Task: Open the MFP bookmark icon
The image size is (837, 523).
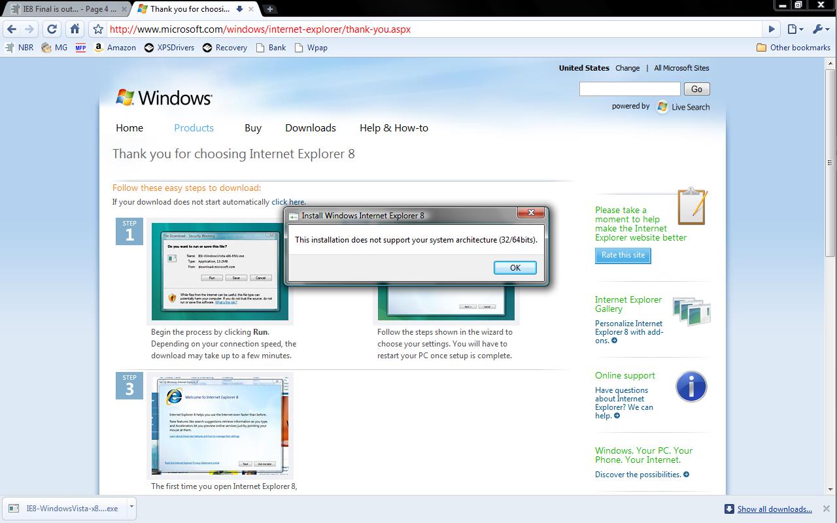Action: pos(80,48)
